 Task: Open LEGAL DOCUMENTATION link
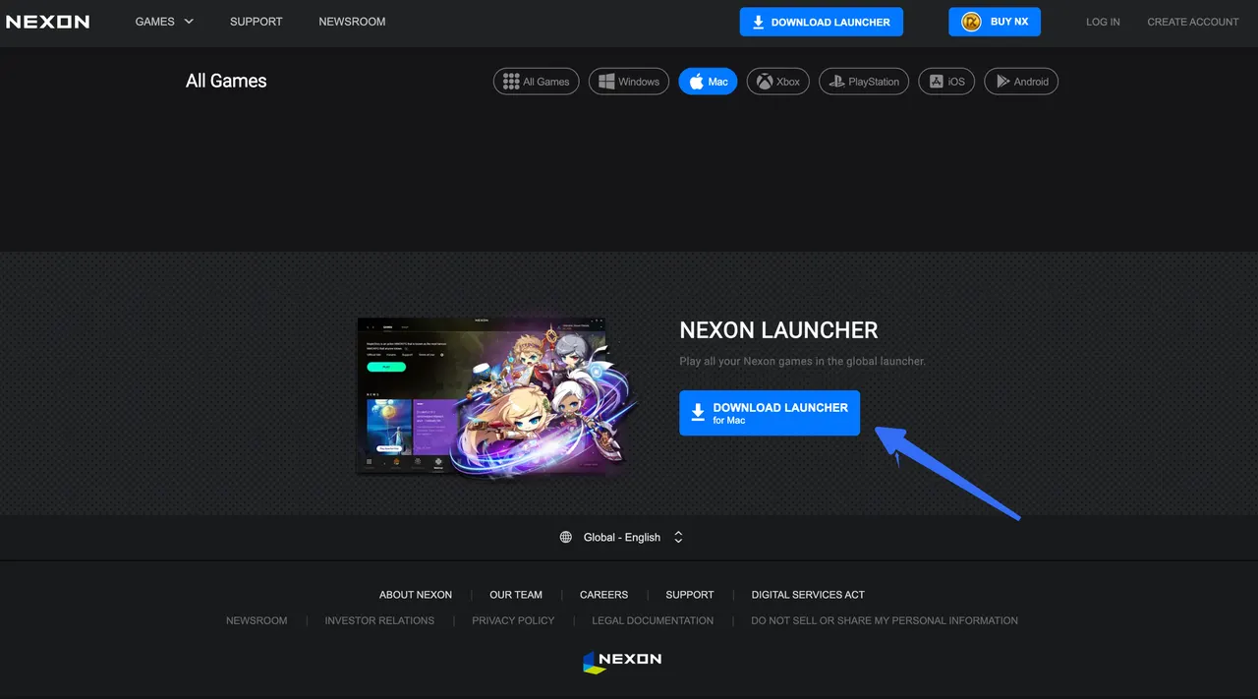[x=653, y=621]
